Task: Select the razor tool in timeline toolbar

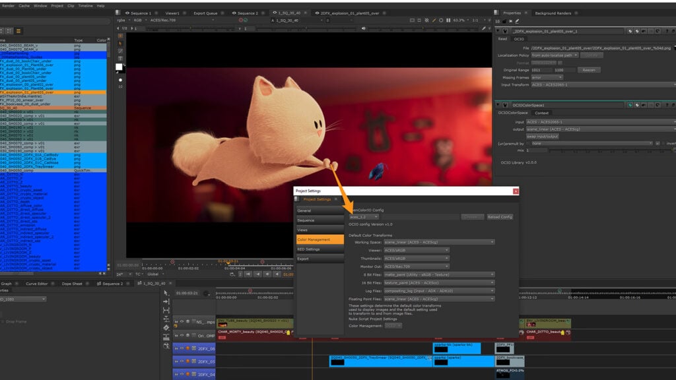Action: pyautogui.click(x=166, y=328)
